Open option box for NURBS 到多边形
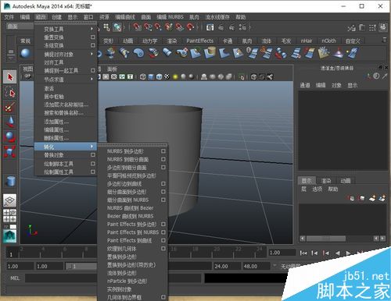The width and height of the screenshot is (391, 301). click(163, 151)
